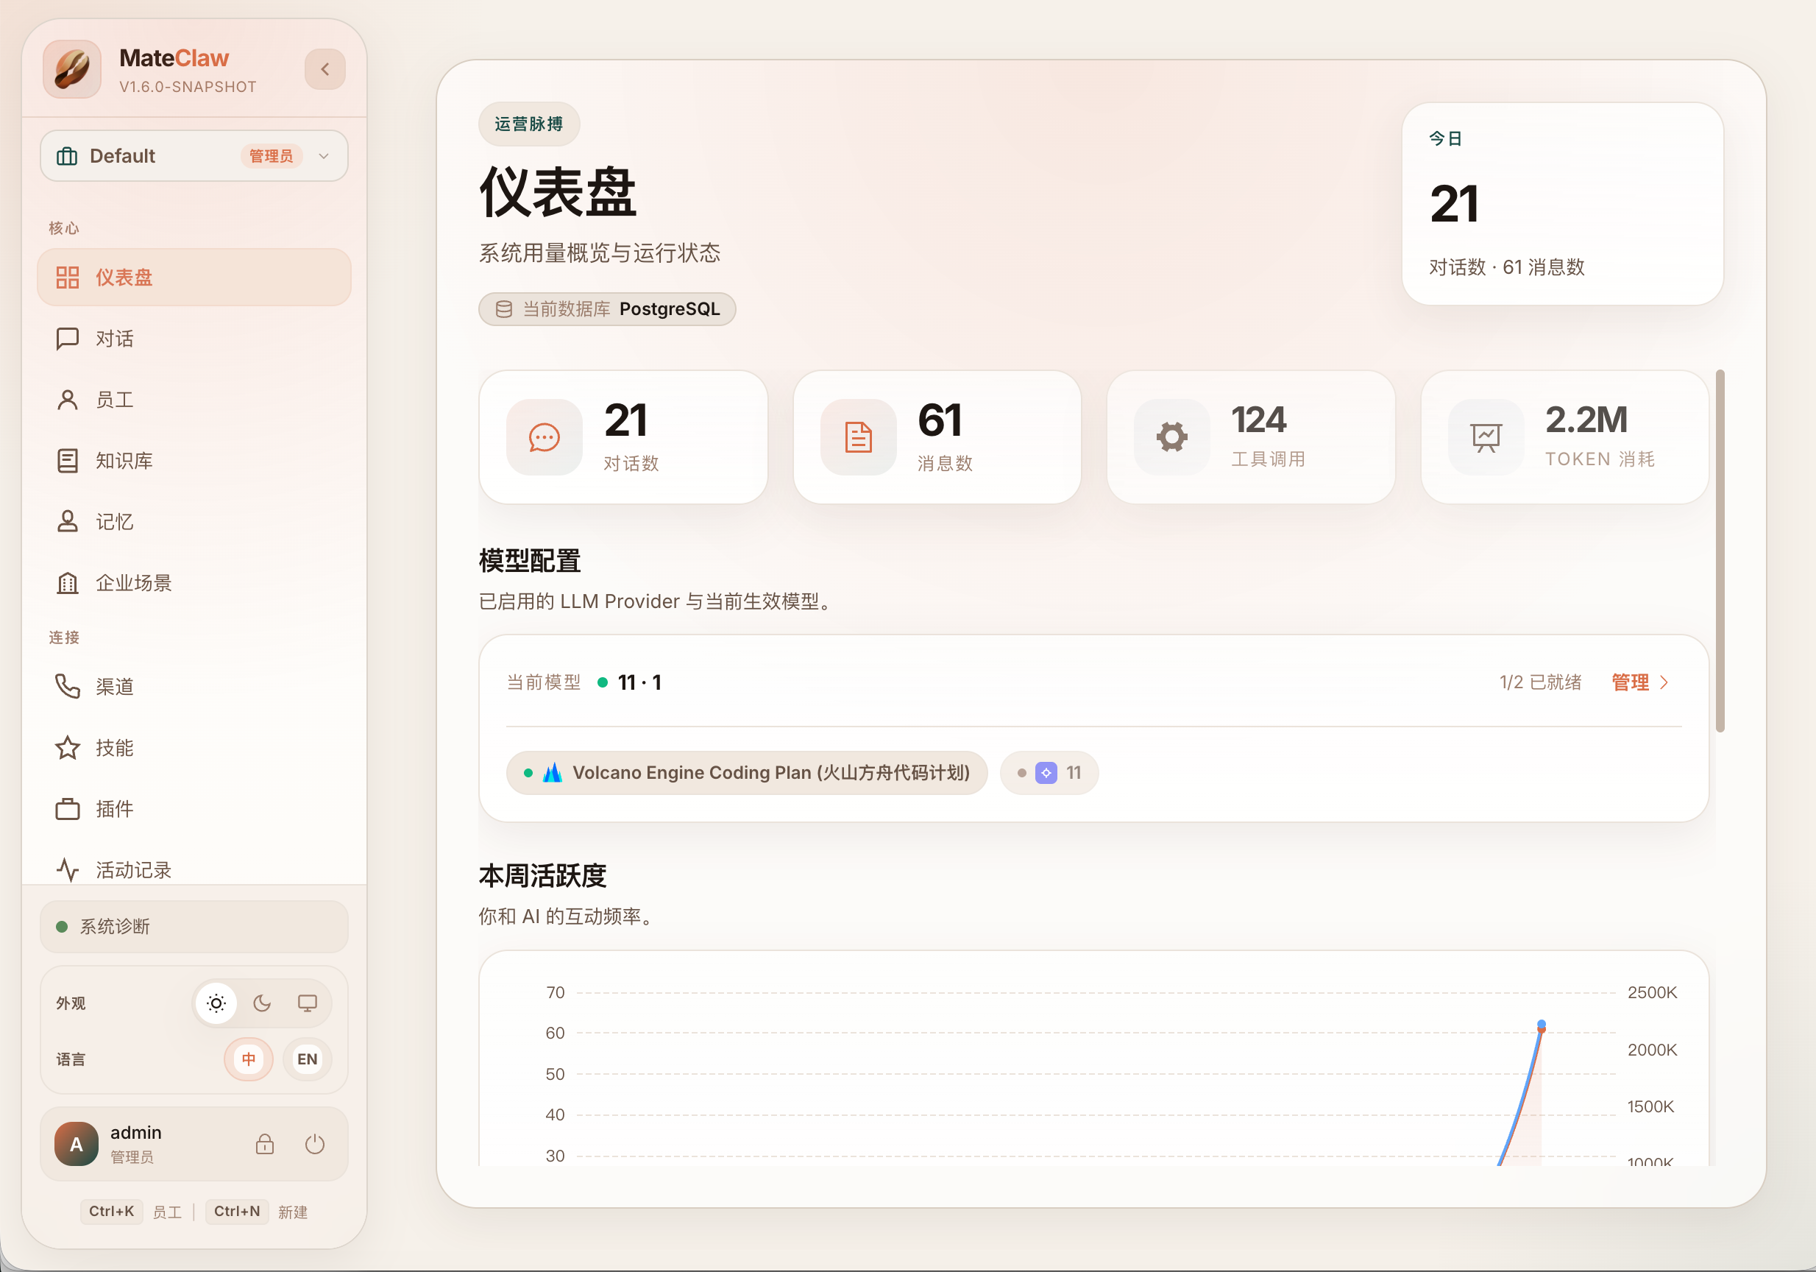The image size is (1816, 1272).
Task: Click the chat bubble icon beside 对话
Action: (68, 339)
